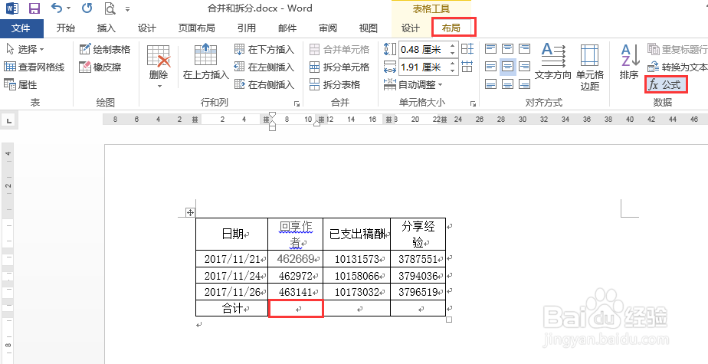Activate the 橡皮擦 eraser tool
This screenshot has width=708, height=364.
tap(100, 67)
